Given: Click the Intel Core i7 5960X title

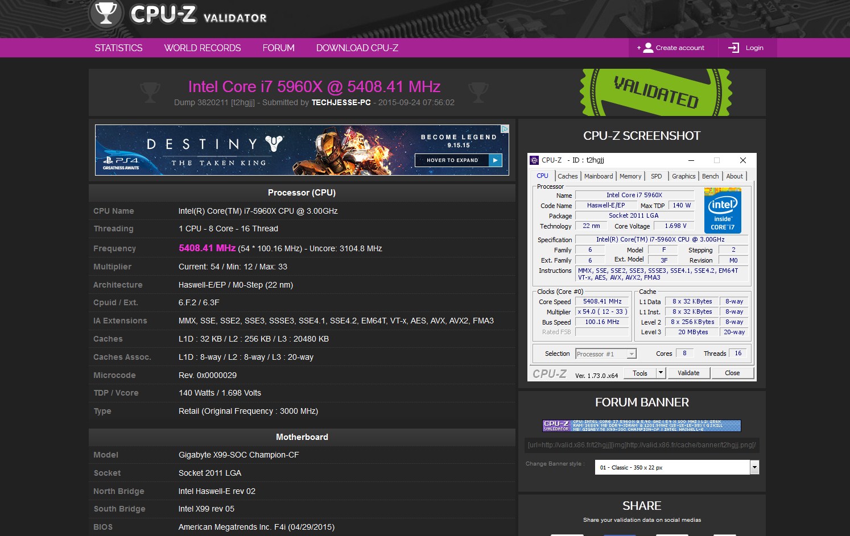Looking at the screenshot, I should click(314, 86).
